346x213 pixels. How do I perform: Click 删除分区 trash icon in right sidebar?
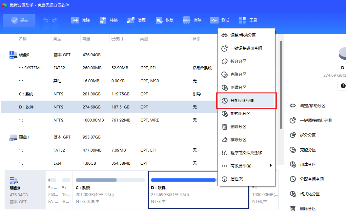pyautogui.click(x=293, y=209)
